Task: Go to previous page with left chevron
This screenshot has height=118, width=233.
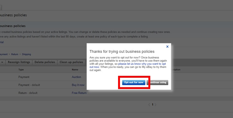Action: 149,105
